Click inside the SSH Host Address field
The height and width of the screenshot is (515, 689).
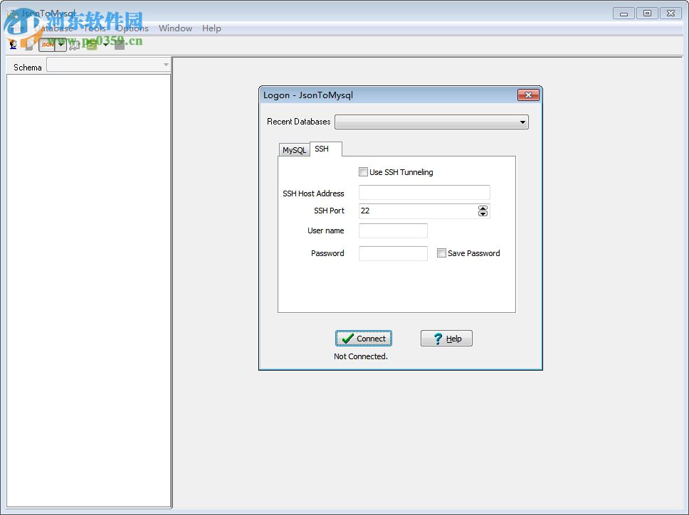click(x=424, y=192)
